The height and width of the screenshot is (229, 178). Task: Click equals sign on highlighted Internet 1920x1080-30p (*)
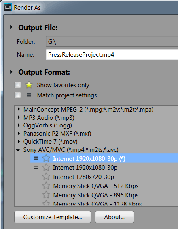(x=36, y=158)
